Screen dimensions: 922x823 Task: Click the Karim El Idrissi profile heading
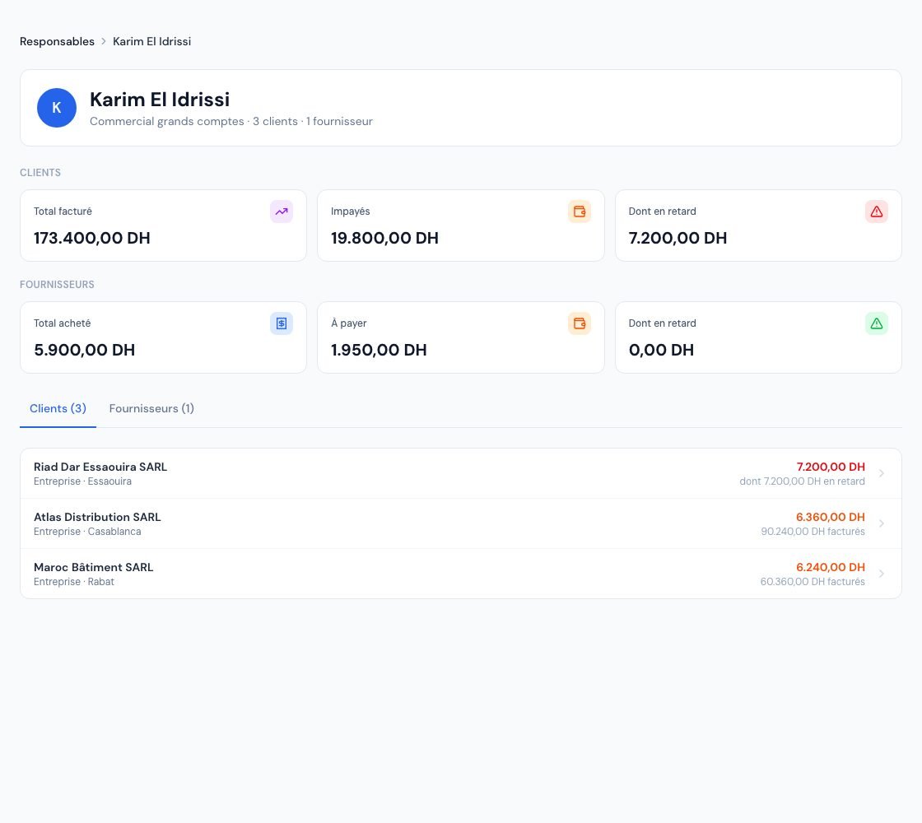pyautogui.click(x=160, y=100)
